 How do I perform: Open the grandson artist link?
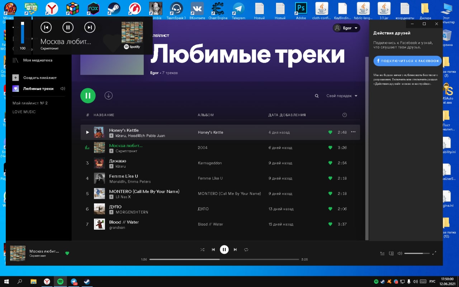pyautogui.click(x=117, y=227)
